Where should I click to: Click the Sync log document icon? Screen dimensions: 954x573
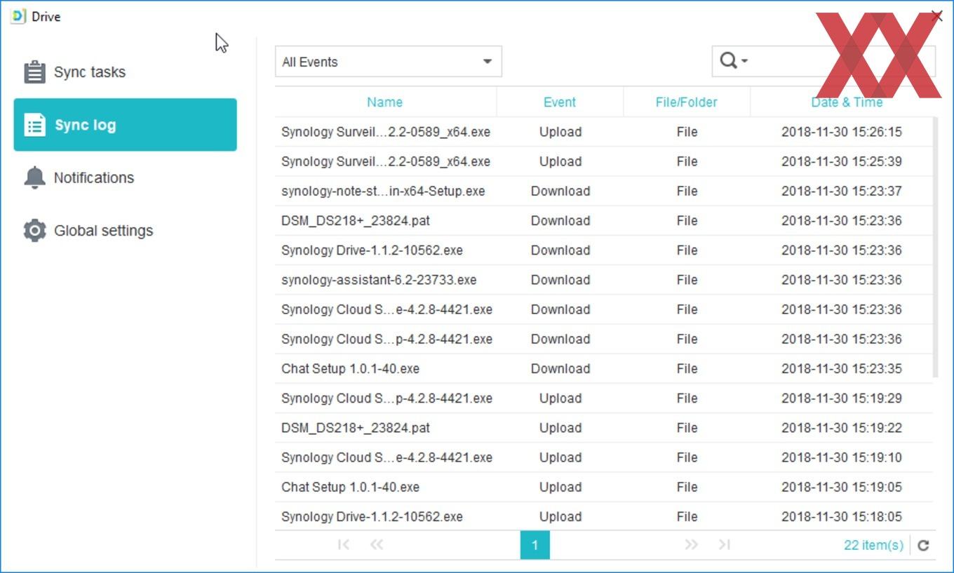coord(34,125)
